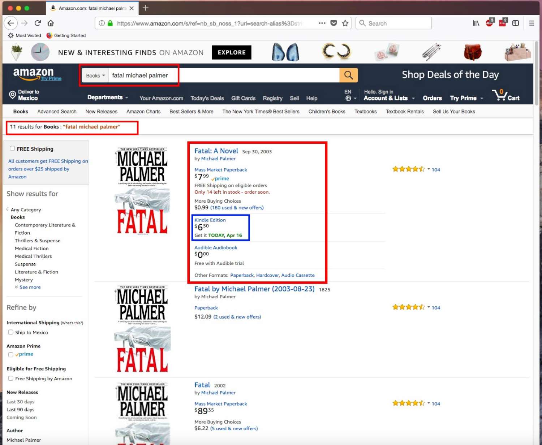Viewport: 542px width, 445px height.
Task: Click the brown leather bag product
Action: [x=473, y=52]
